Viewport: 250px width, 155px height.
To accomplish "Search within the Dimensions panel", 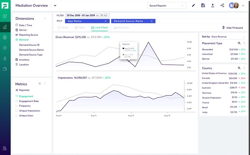I will [x=45, y=18].
